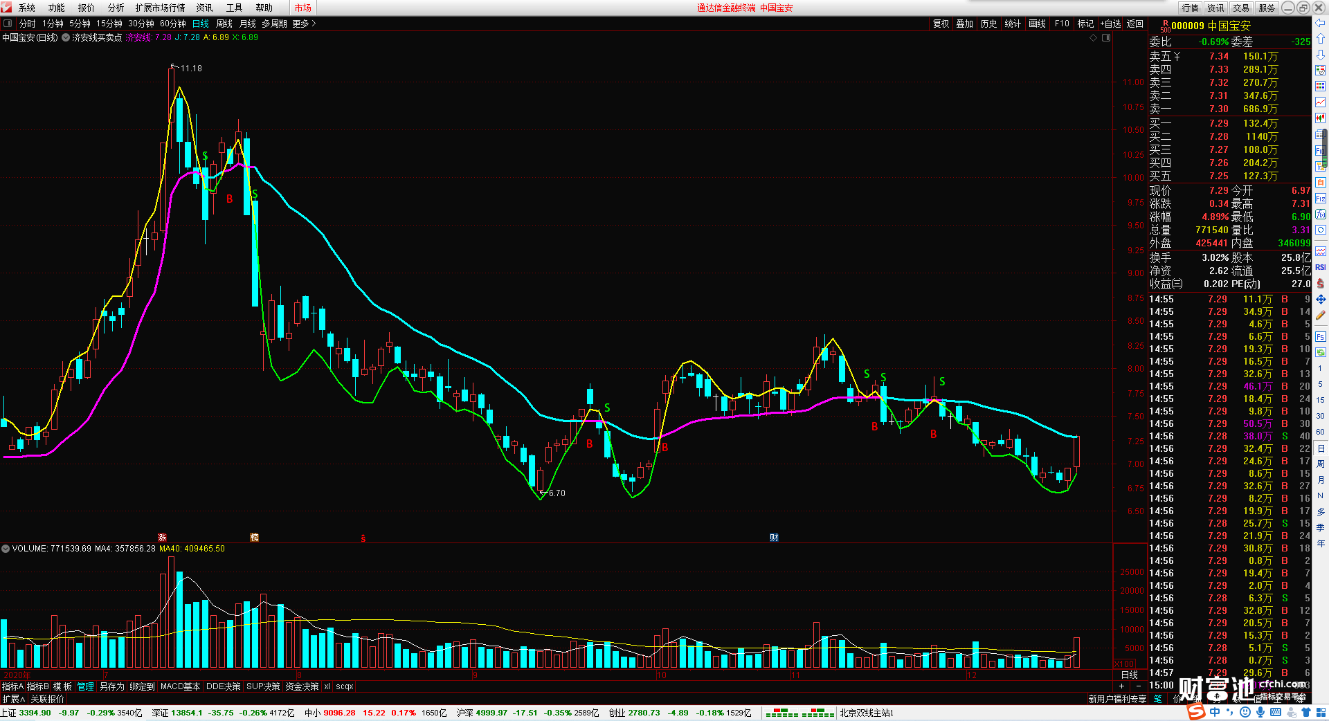Expand the 扩展 panel at bottom left
This screenshot has height=721, width=1329.
point(13,699)
